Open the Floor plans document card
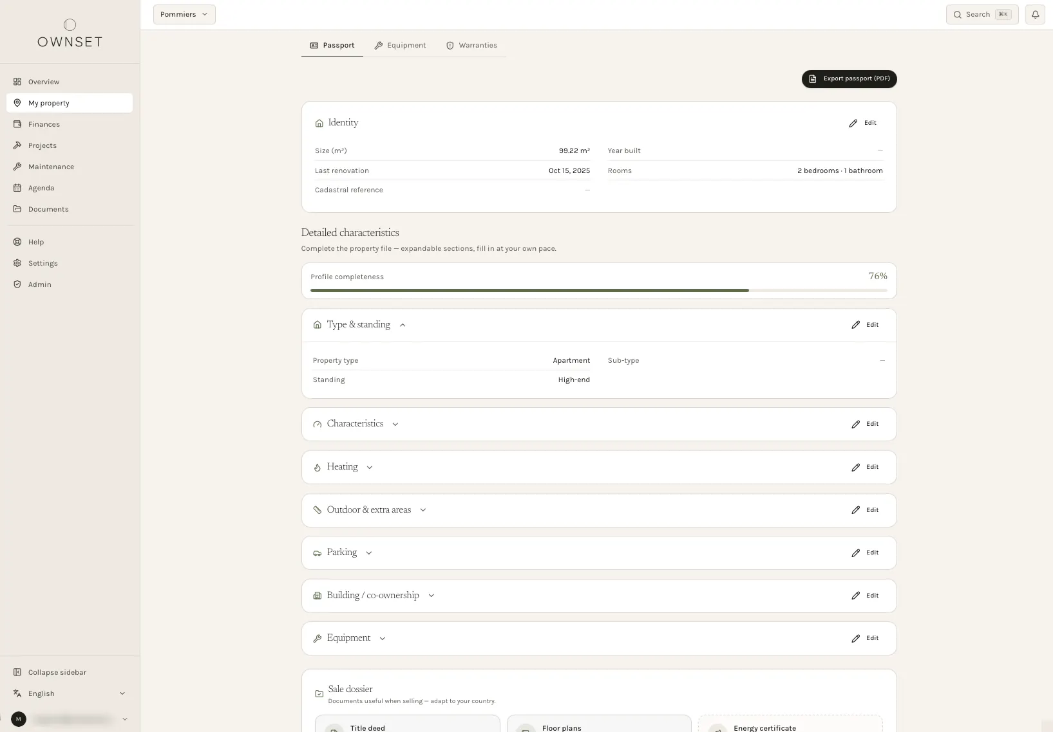1053x732 pixels. pos(599,724)
